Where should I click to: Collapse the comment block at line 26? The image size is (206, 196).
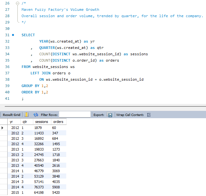(17, 3)
